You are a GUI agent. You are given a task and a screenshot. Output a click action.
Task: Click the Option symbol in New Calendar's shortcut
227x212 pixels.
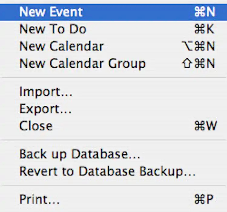point(187,46)
